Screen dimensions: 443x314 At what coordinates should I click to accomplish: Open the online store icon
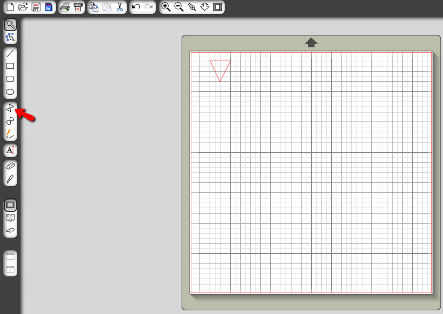(x=10, y=231)
